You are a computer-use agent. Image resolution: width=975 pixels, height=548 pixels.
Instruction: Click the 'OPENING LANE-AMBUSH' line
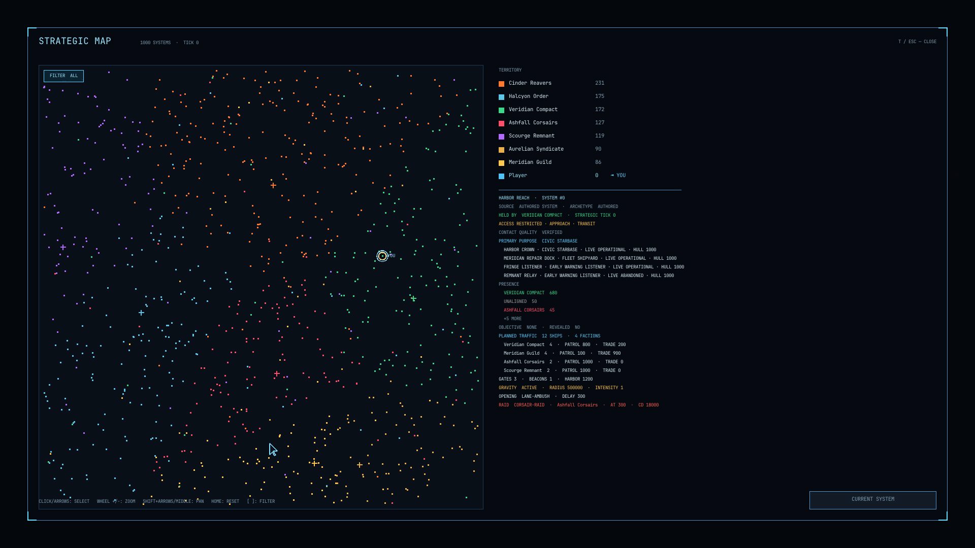(541, 396)
